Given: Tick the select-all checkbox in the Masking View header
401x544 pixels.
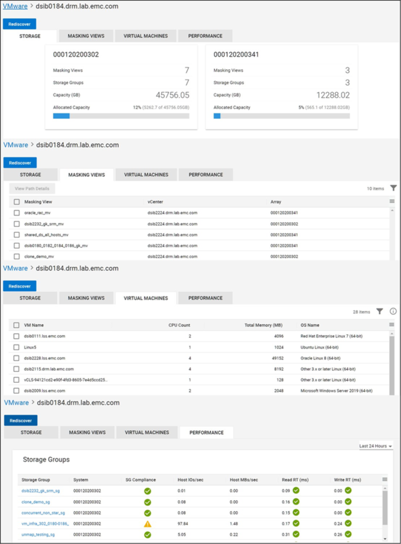Looking at the screenshot, I should pos(17,202).
